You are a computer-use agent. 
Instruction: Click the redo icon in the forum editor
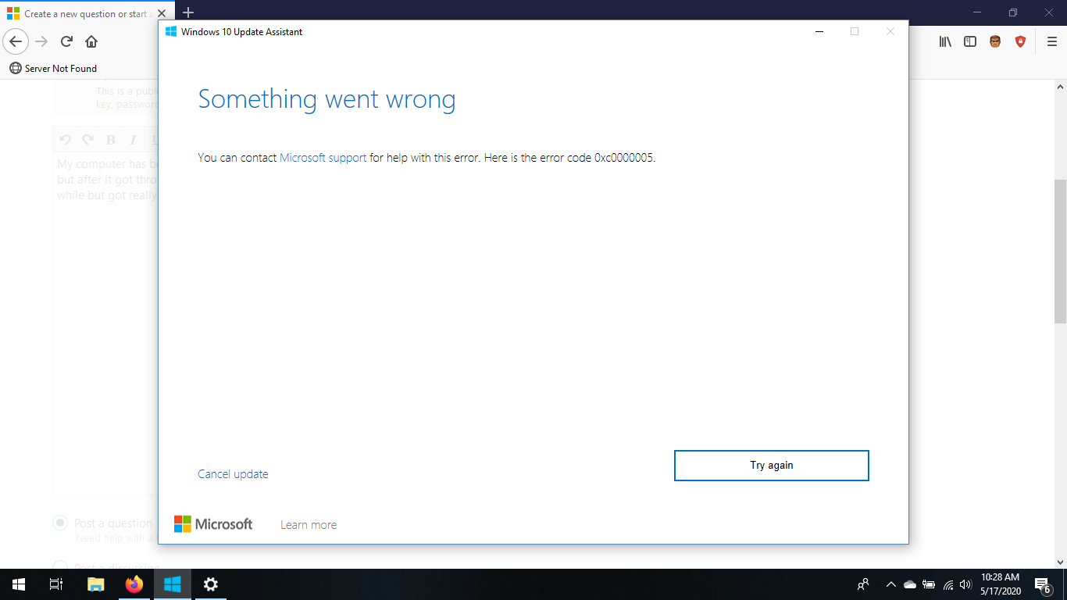tap(88, 140)
